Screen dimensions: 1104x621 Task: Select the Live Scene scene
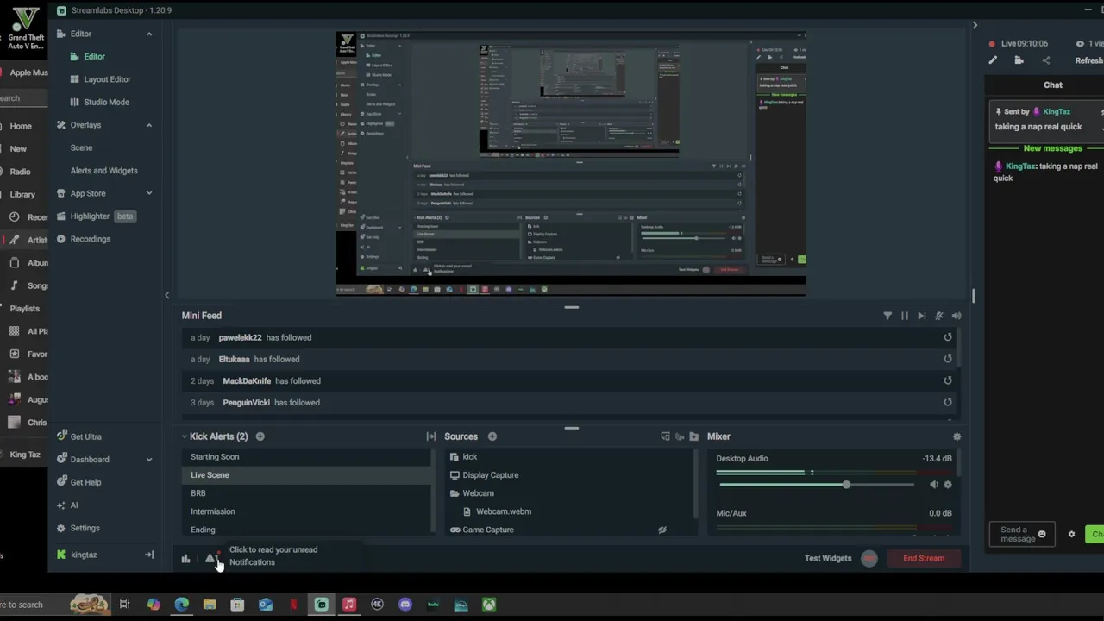pos(307,474)
